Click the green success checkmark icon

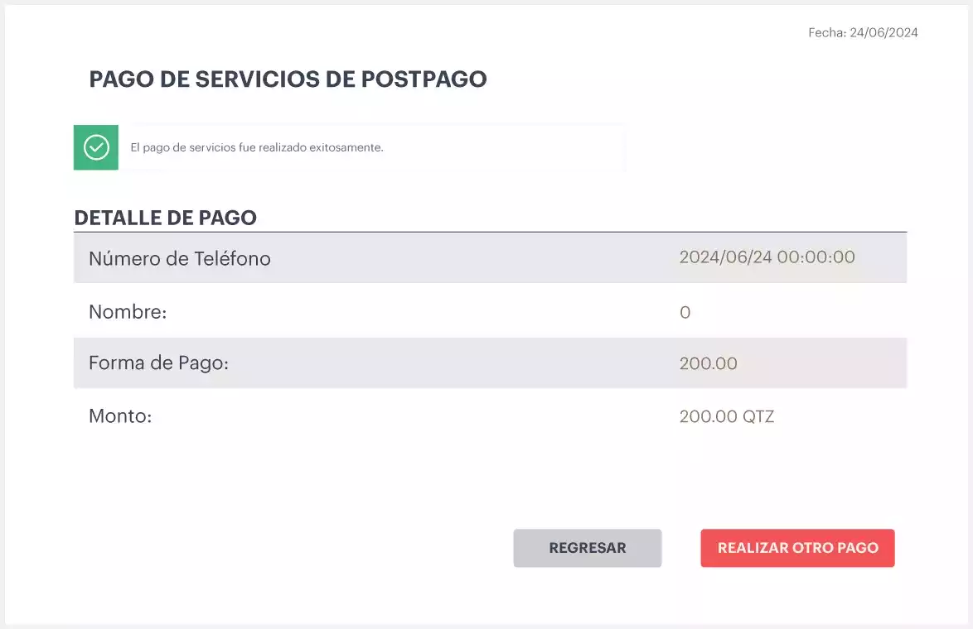(x=96, y=147)
